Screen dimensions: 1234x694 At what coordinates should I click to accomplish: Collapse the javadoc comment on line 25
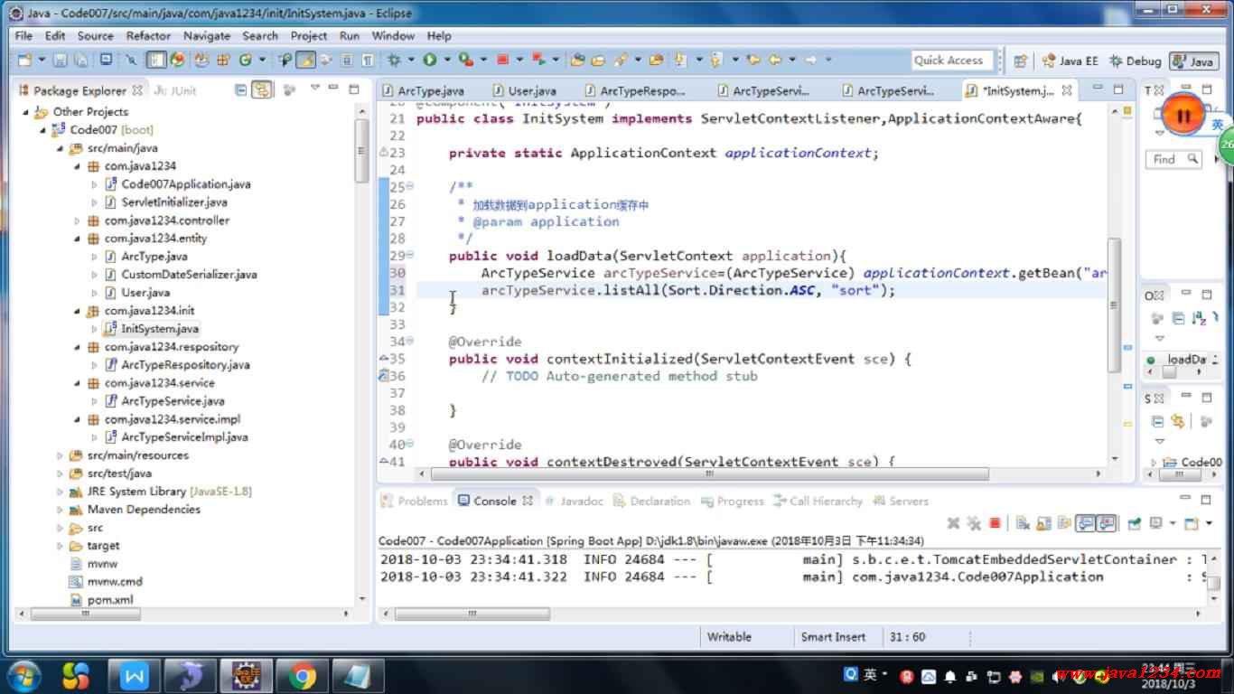(x=410, y=186)
